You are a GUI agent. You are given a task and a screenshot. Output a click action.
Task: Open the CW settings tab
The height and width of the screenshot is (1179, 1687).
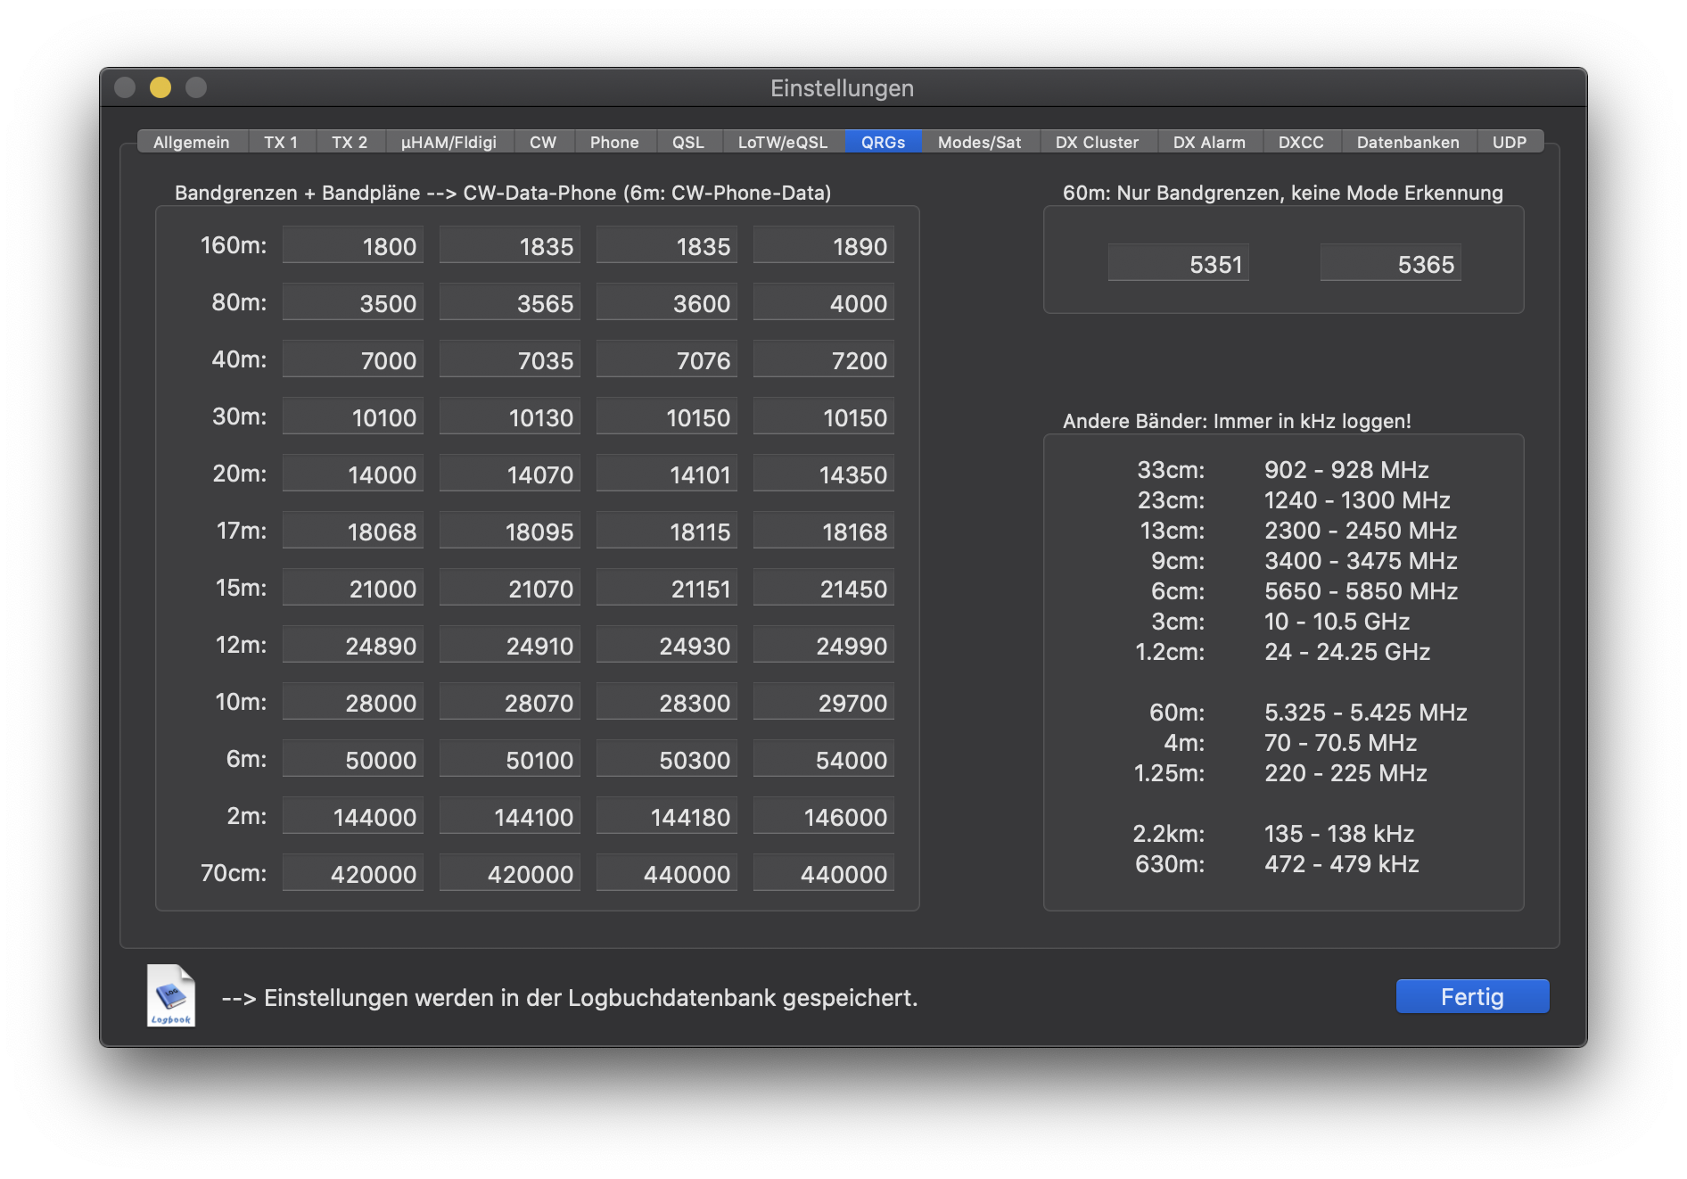542,143
